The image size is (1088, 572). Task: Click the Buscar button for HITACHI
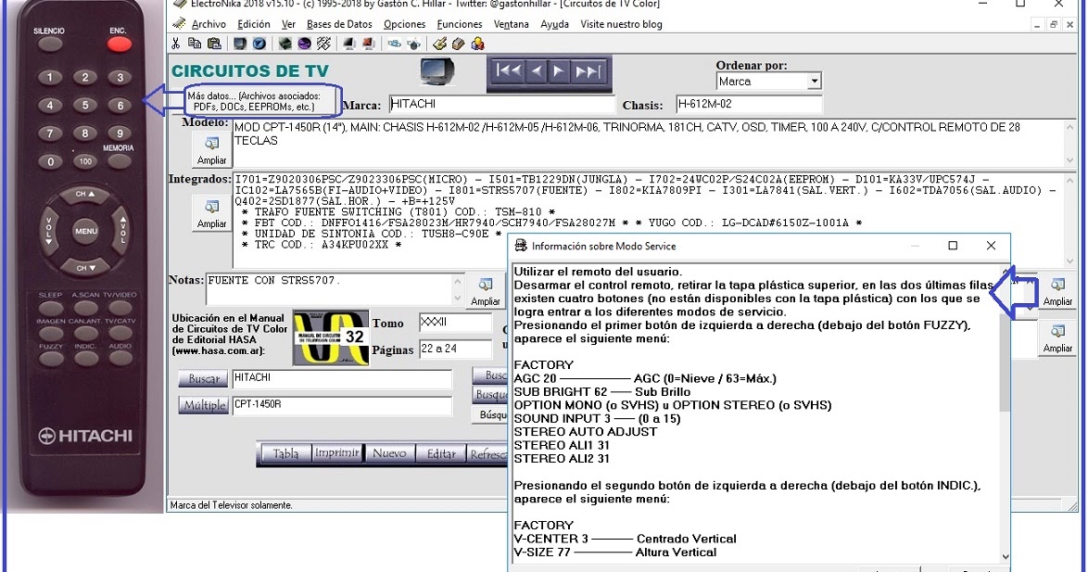pos(202,379)
